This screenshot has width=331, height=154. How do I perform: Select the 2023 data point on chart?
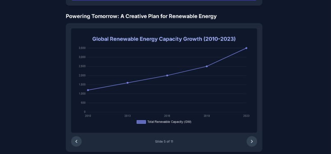pyautogui.click(x=246, y=48)
